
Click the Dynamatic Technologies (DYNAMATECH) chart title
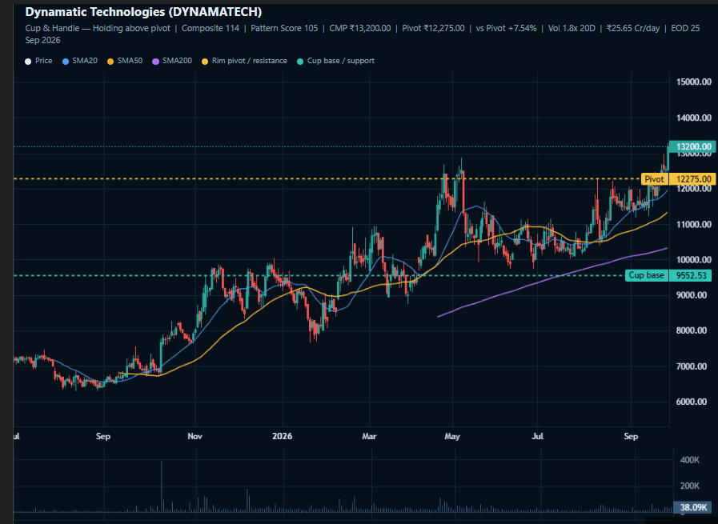point(143,12)
